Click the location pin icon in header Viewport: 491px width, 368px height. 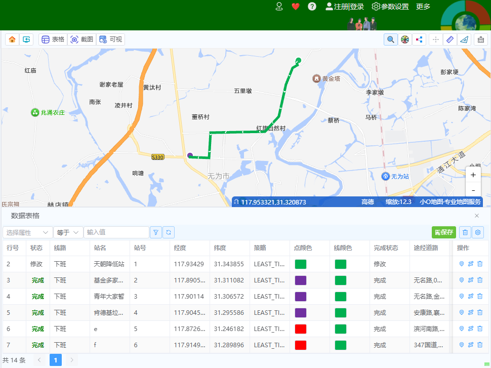(279, 6)
